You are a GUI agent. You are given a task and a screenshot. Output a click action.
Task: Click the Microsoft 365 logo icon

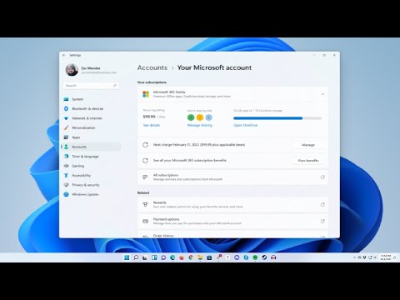[146, 94]
